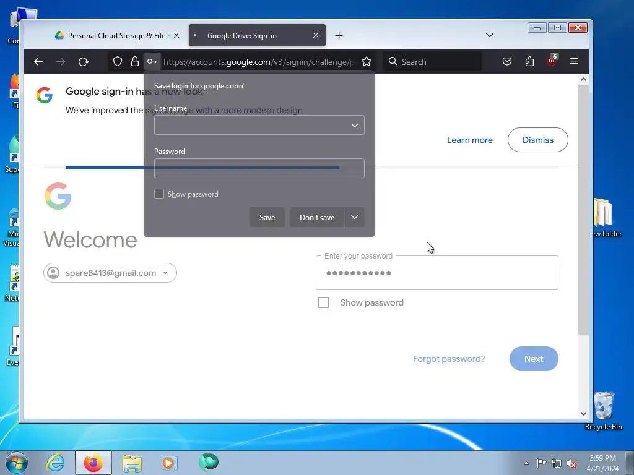
Task: Close the Google Drive: Sign-in tab
Action: (316, 35)
